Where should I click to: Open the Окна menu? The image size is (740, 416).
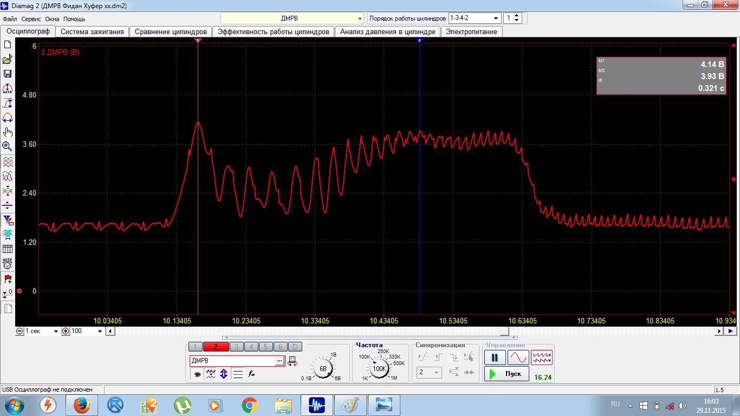coord(53,19)
